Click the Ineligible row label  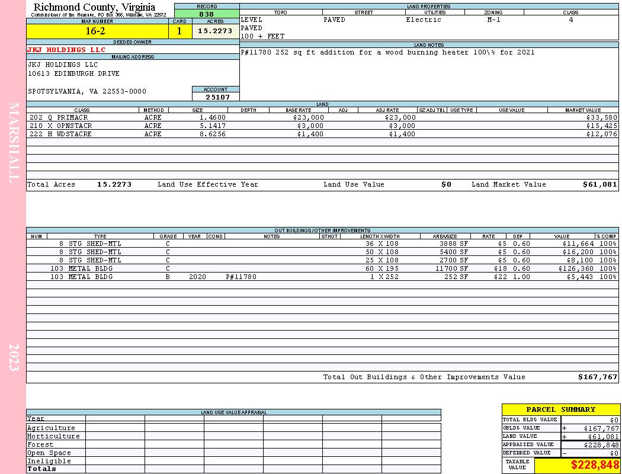(49, 462)
